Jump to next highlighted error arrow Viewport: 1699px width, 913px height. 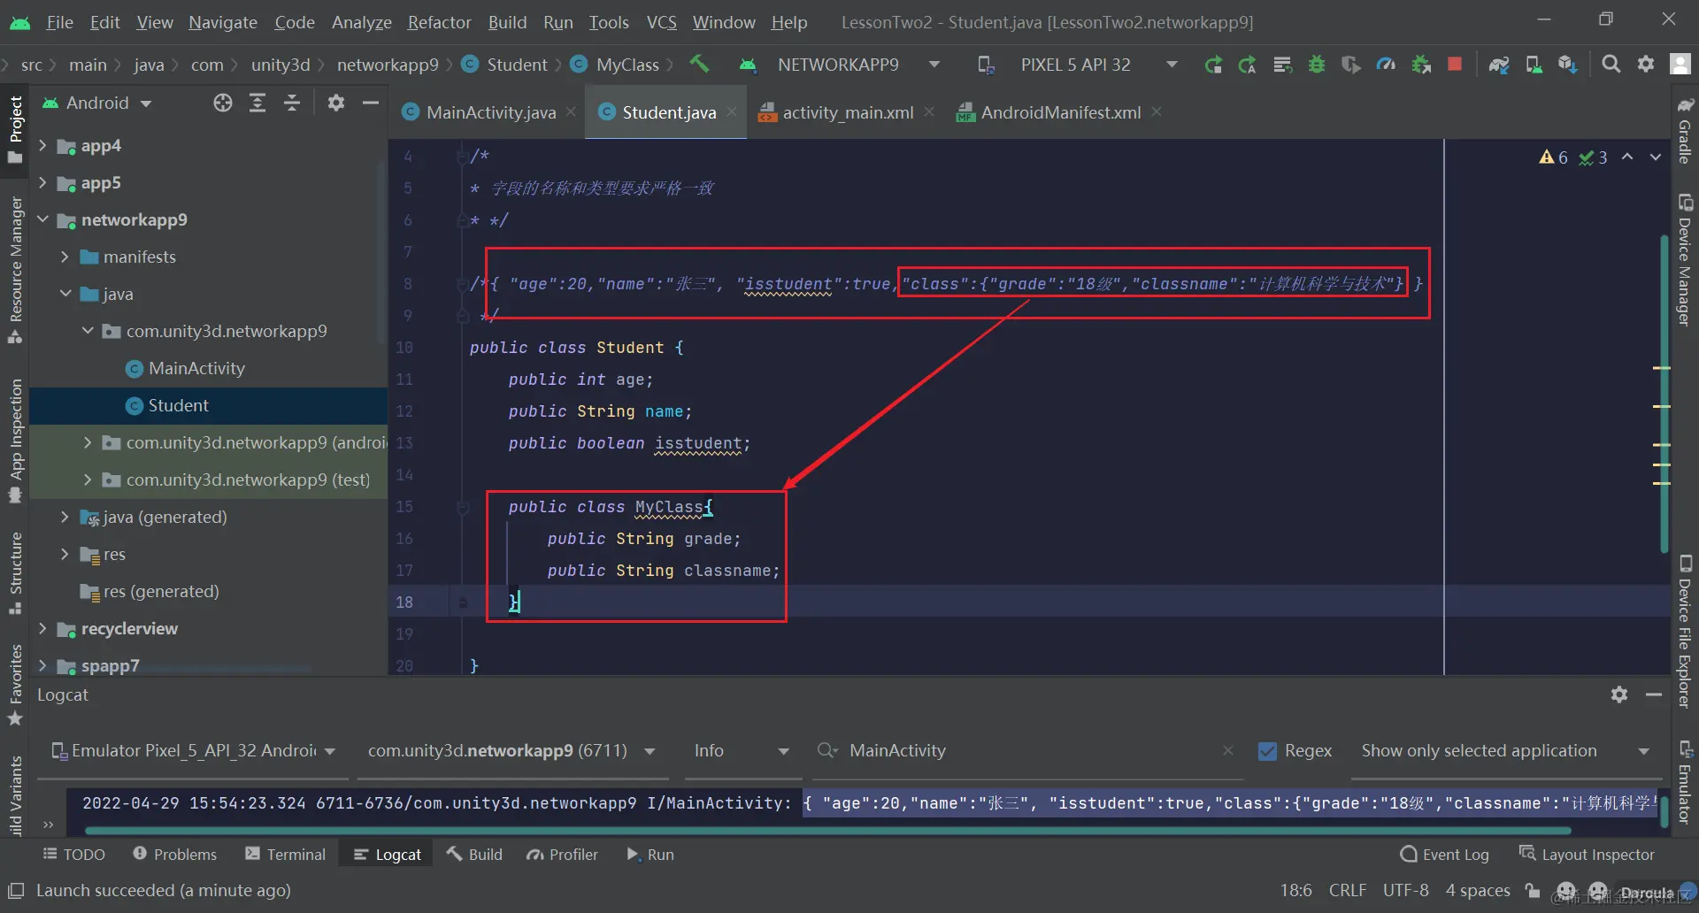pos(1656,157)
